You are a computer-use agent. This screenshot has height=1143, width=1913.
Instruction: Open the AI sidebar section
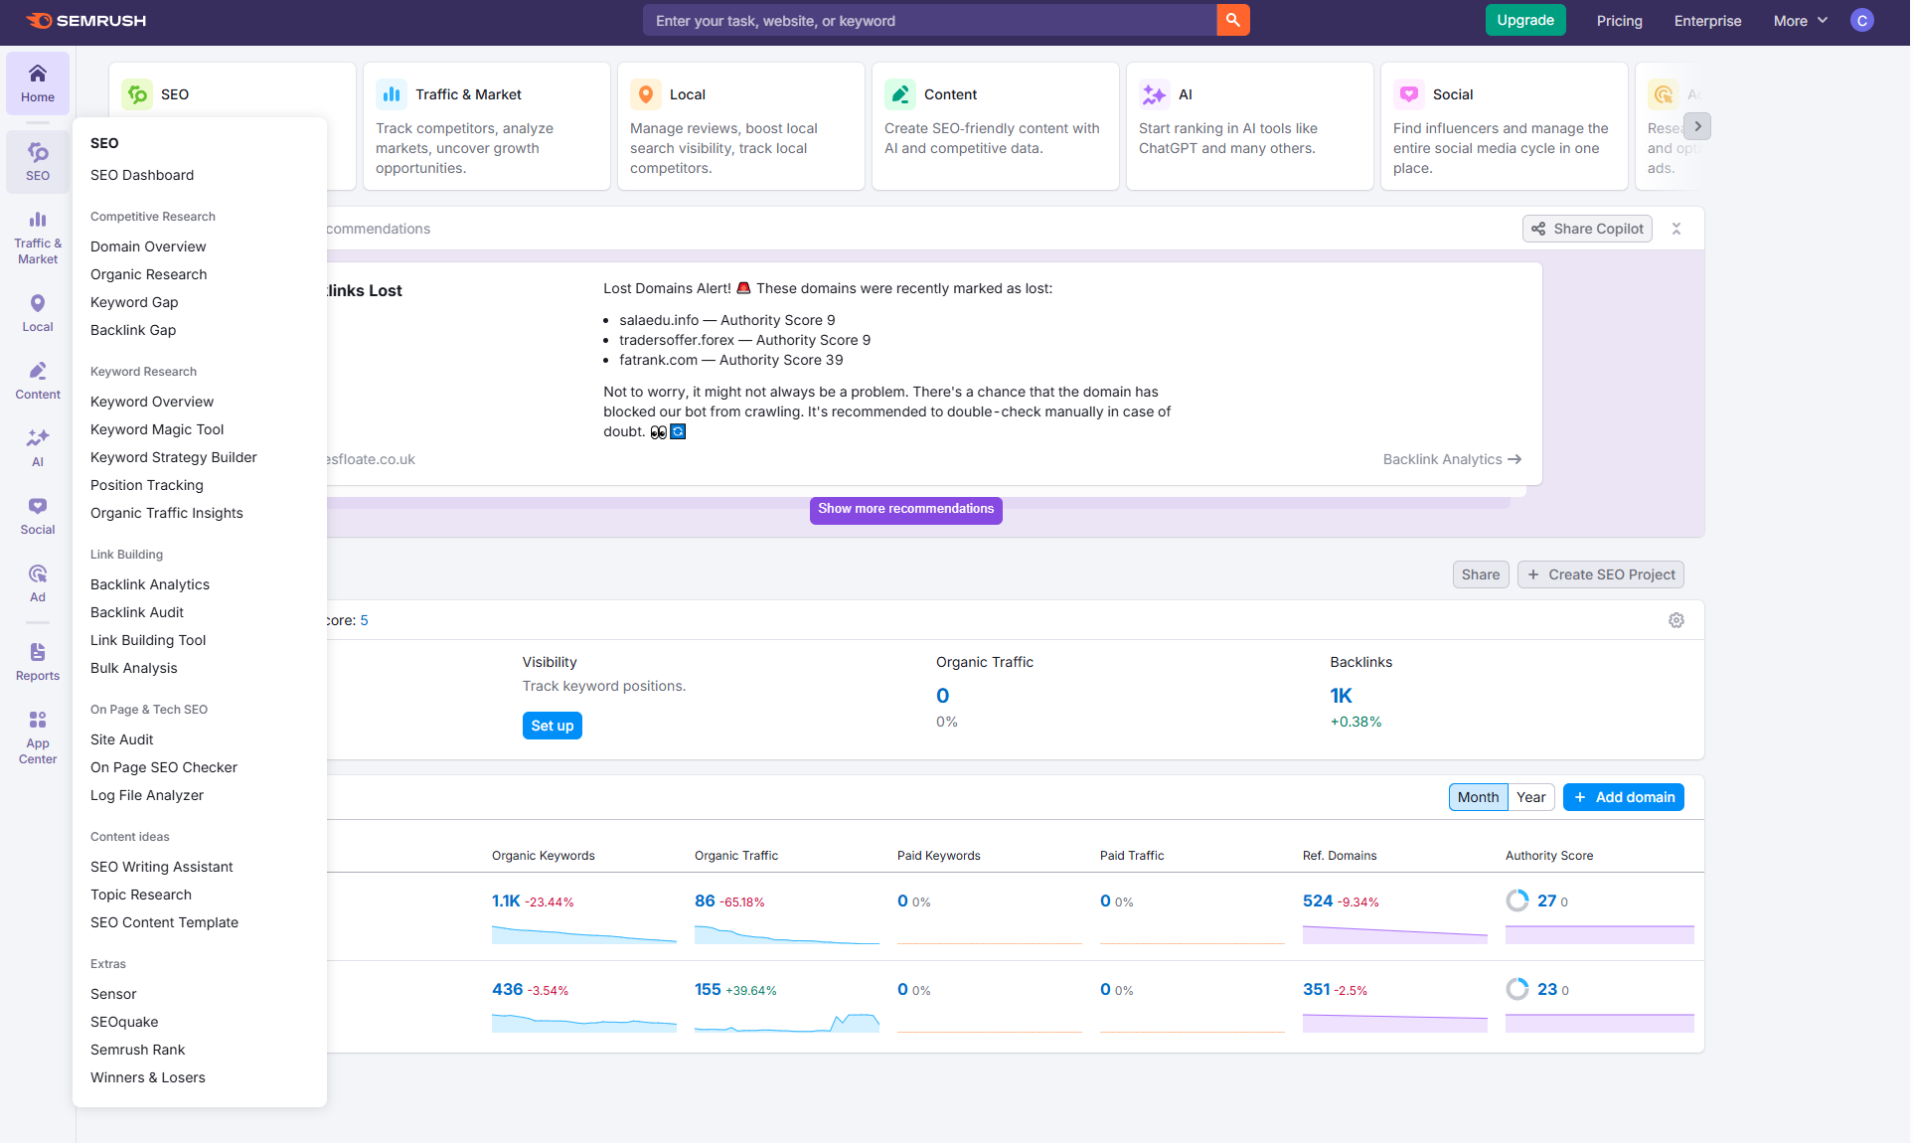pyautogui.click(x=38, y=448)
